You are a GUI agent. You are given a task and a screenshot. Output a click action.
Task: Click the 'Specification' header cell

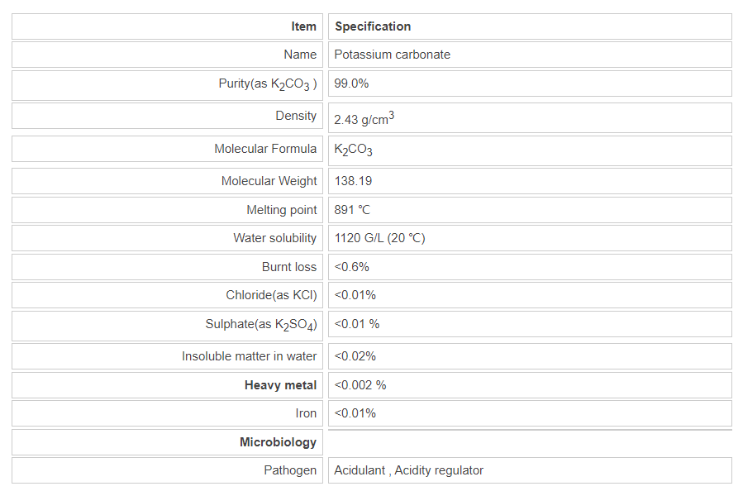[373, 26]
